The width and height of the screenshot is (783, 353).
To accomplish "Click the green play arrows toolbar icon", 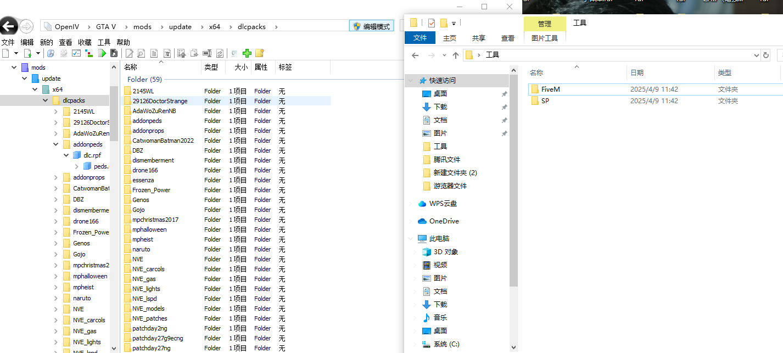I will point(102,53).
